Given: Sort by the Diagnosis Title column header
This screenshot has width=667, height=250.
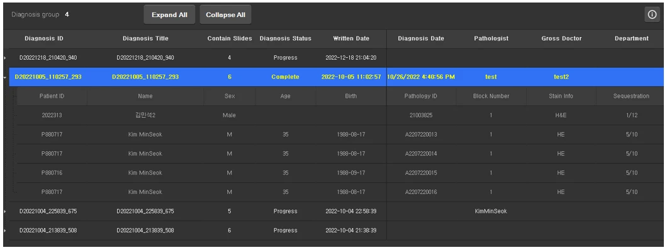Looking at the screenshot, I should pos(145,38).
